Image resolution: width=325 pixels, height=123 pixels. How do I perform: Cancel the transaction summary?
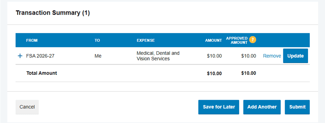[27, 107]
